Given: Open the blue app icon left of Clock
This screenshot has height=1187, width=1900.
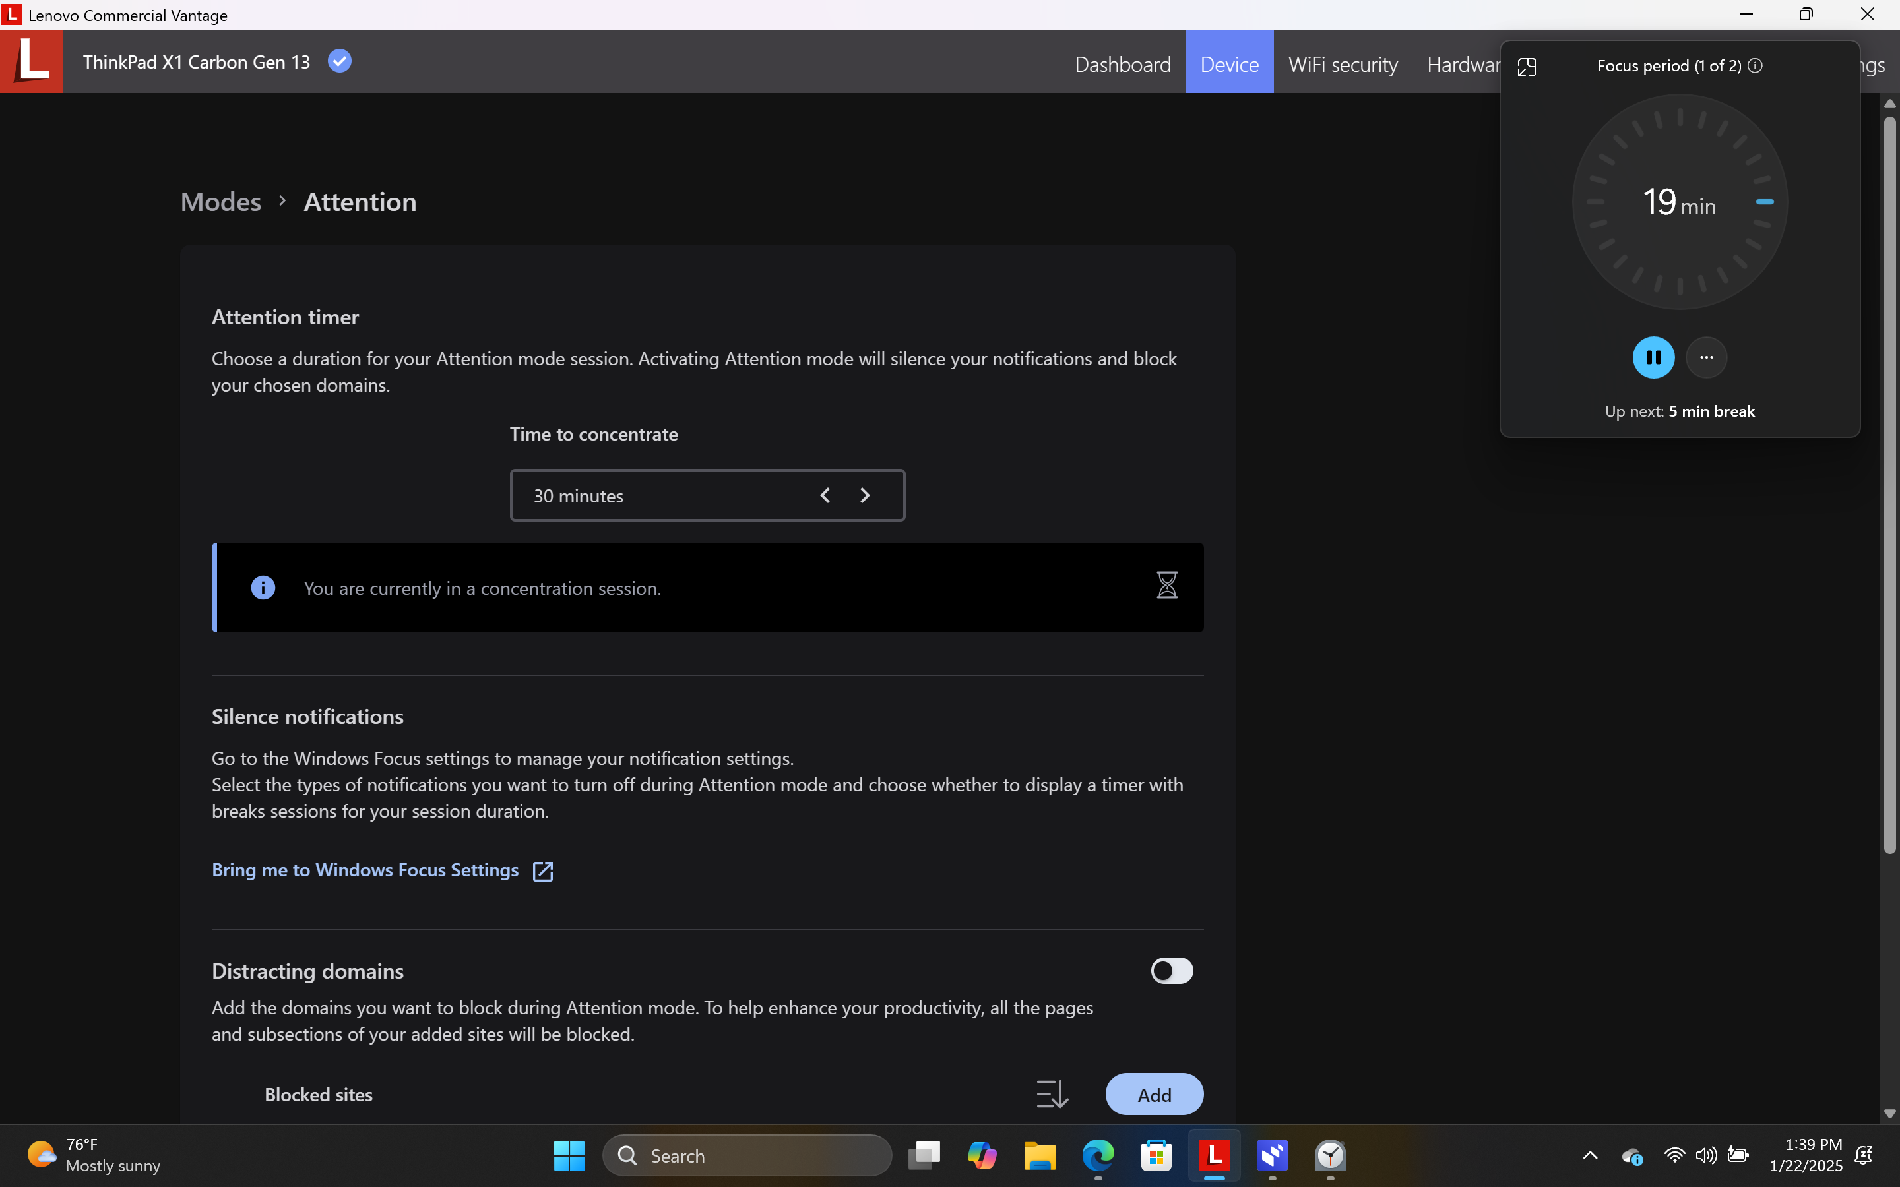Looking at the screenshot, I should click(1273, 1155).
